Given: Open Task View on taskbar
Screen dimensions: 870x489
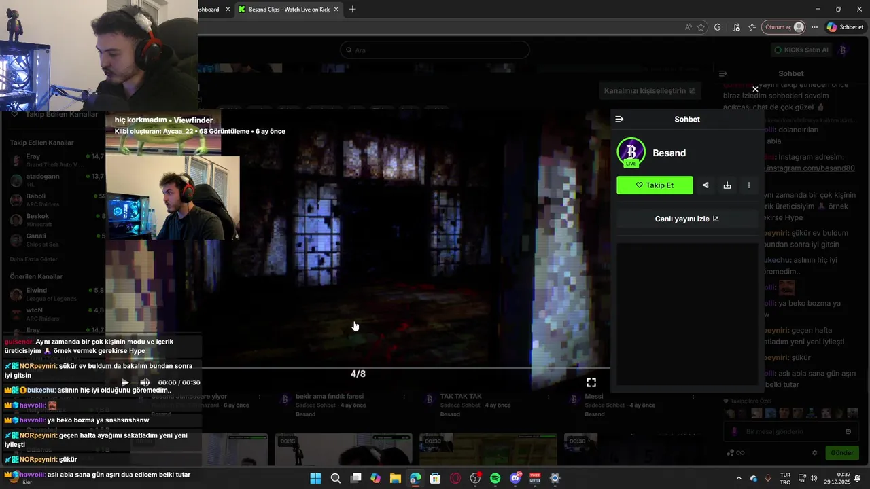Looking at the screenshot, I should [355, 478].
